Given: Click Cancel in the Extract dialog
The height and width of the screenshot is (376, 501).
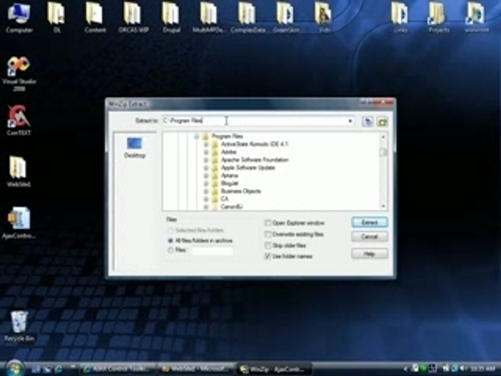Looking at the screenshot, I should click(369, 237).
